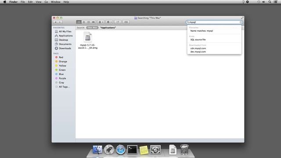Viewport: 281px width, 158px height.
Task: Click the Time Machine menu bar icon
Action: point(259,2)
